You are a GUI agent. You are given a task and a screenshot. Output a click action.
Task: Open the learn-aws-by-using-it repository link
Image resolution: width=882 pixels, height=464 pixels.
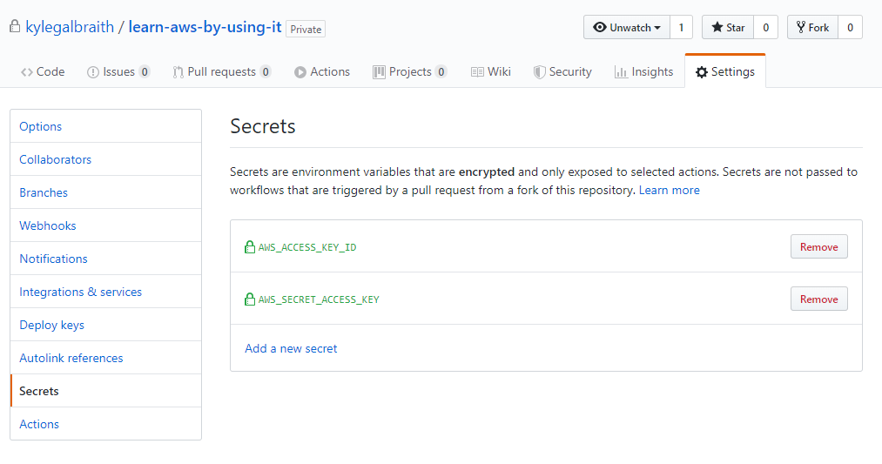pyautogui.click(x=205, y=26)
